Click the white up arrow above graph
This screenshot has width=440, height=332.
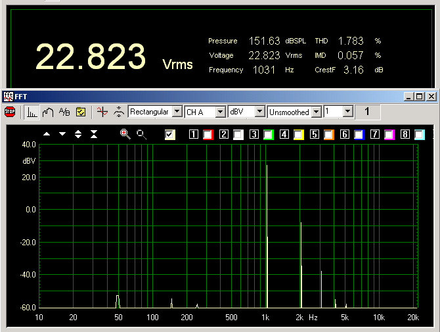tap(47, 134)
